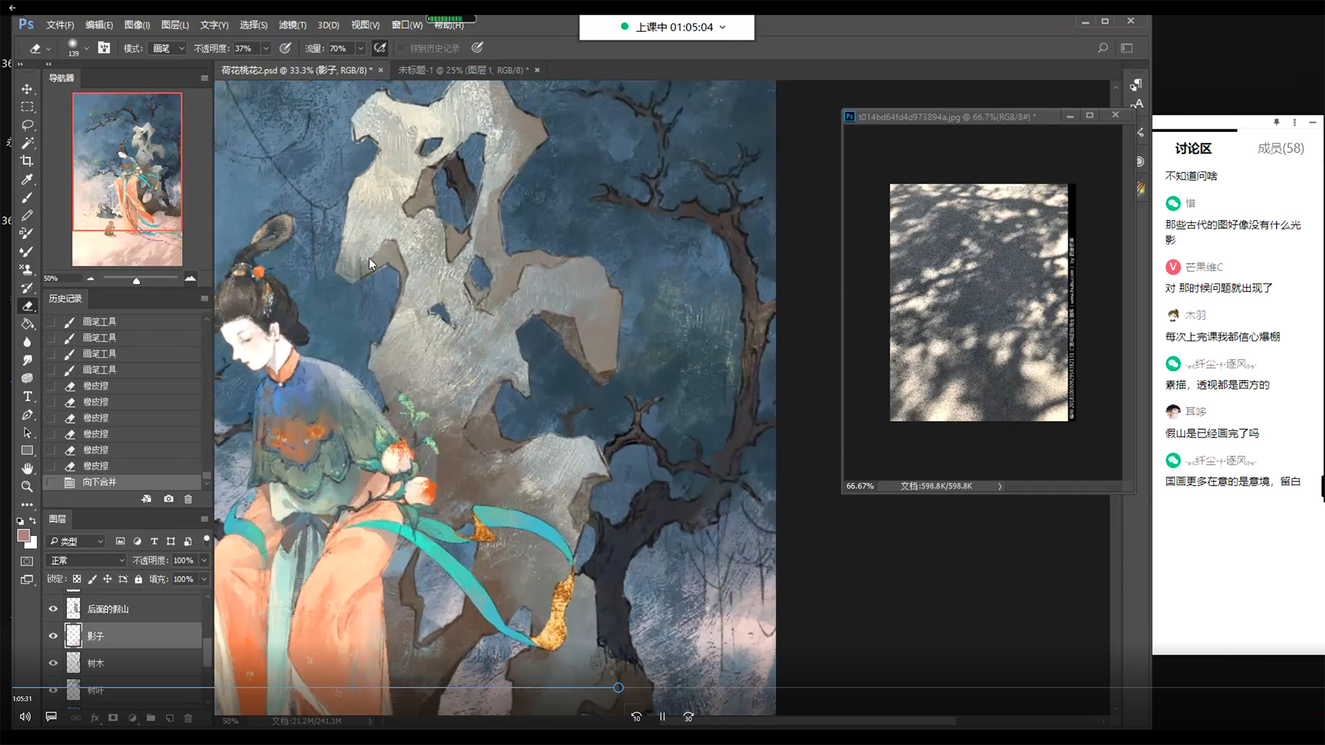Expand class timer 上课中 dropdown
The height and width of the screenshot is (745, 1325).
pyautogui.click(x=723, y=27)
